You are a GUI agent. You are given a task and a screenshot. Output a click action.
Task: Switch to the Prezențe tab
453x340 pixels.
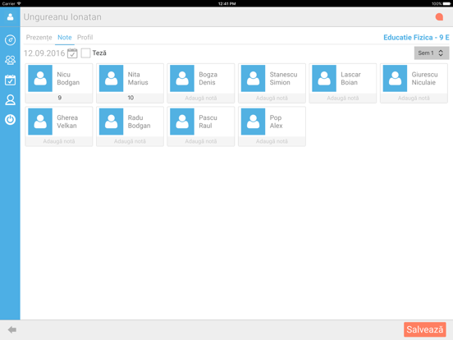[x=39, y=37]
